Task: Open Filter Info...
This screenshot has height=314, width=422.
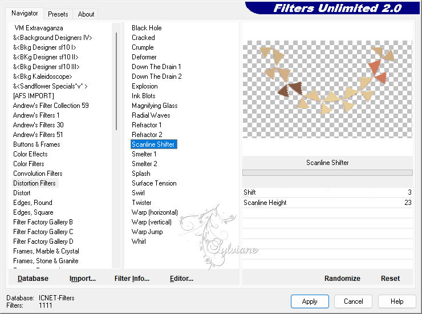Action: click(x=132, y=279)
